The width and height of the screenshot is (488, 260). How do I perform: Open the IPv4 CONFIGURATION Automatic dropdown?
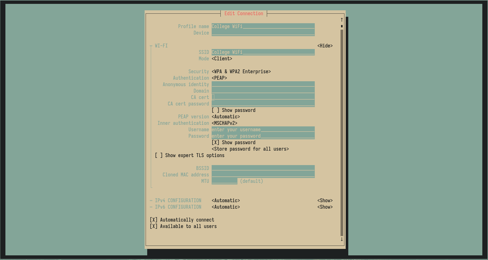pyautogui.click(x=225, y=200)
